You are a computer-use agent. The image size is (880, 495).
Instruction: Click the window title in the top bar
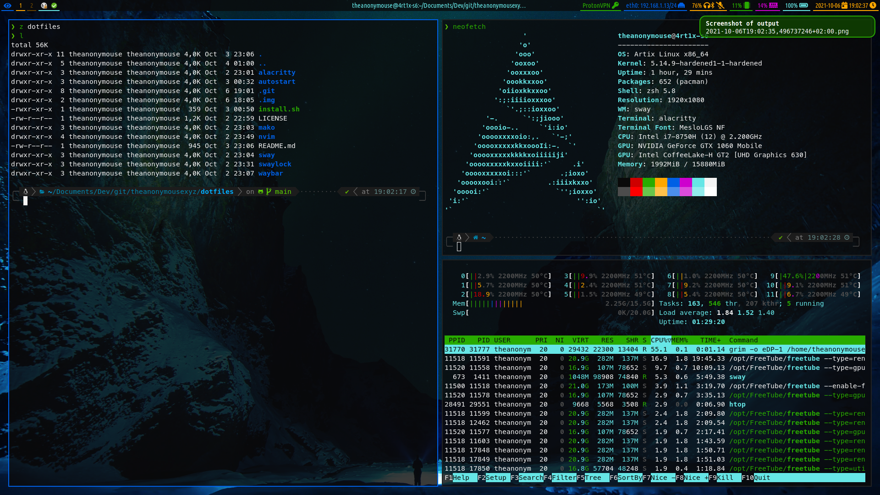click(x=439, y=5)
